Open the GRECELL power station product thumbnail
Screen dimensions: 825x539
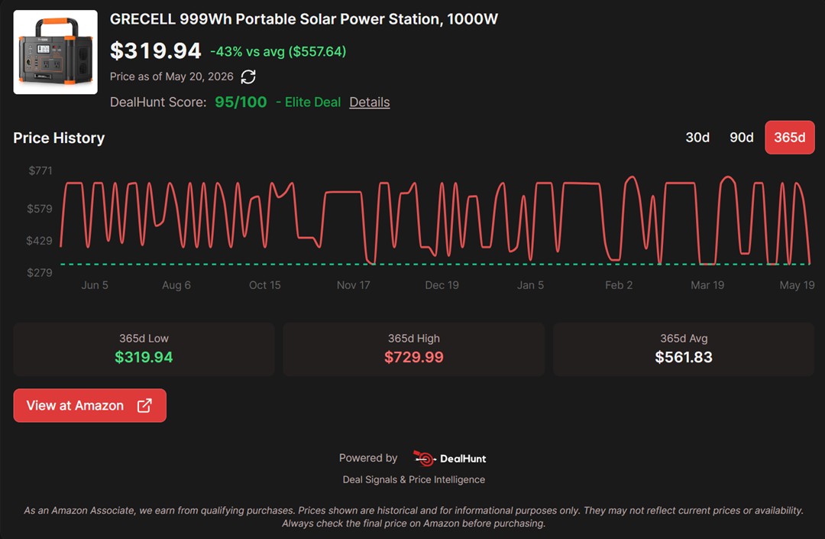point(55,52)
